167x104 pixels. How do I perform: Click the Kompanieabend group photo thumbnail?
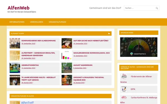[x=15, y=43]
